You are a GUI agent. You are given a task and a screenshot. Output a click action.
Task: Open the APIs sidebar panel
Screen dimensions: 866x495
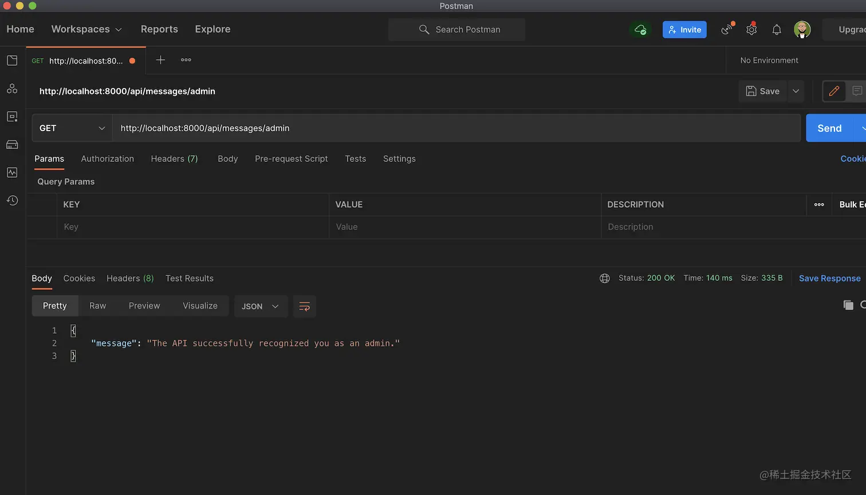tap(12, 88)
